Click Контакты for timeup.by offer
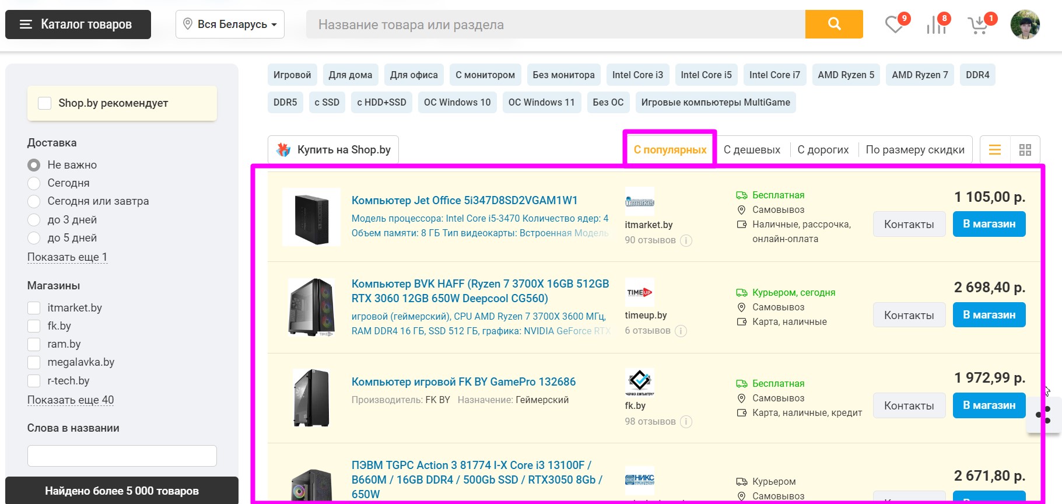Viewport: 1062px width, 504px height. tap(909, 315)
